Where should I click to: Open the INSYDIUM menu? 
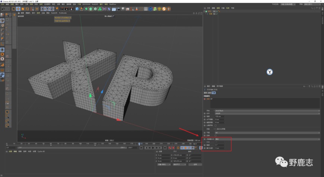coord(86,4)
